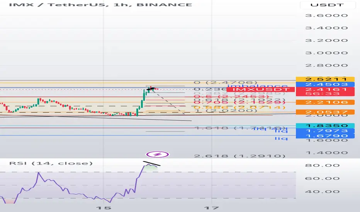Select the red IMXUSDT price line label

click(x=260, y=89)
